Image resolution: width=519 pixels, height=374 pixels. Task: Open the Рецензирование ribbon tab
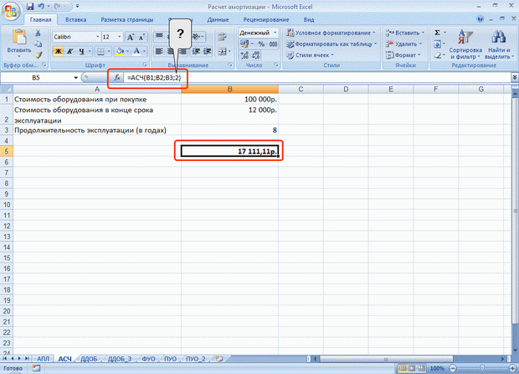click(x=266, y=19)
